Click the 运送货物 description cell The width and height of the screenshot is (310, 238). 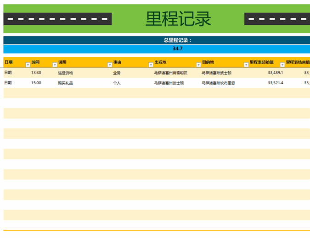pyautogui.click(x=65, y=73)
